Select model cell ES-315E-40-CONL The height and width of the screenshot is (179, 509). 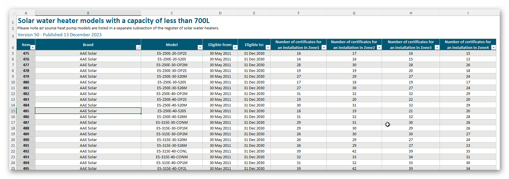pyautogui.click(x=172, y=151)
